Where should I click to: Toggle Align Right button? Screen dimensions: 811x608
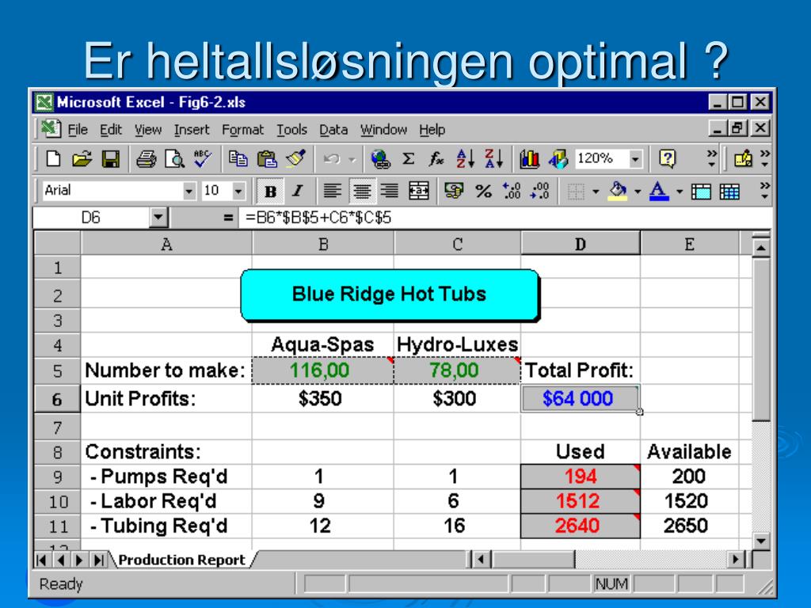(390, 192)
